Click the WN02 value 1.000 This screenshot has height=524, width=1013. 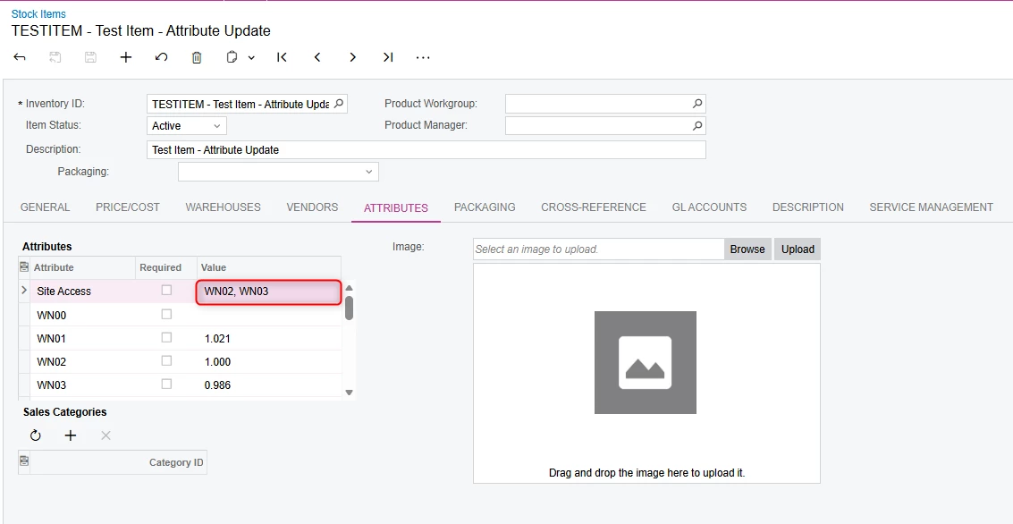coord(218,362)
